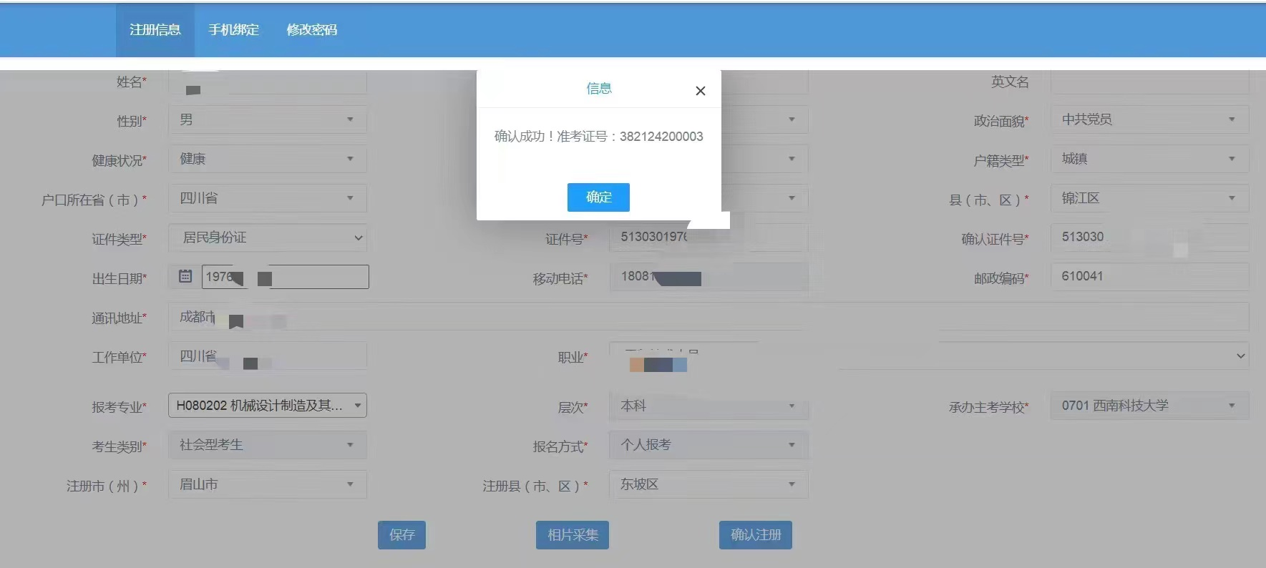Close the 信息 dialog with the X
1266x568 pixels.
700,91
